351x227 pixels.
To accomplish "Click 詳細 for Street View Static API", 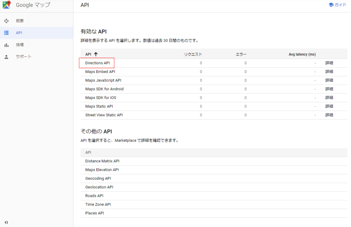I will tap(329, 115).
